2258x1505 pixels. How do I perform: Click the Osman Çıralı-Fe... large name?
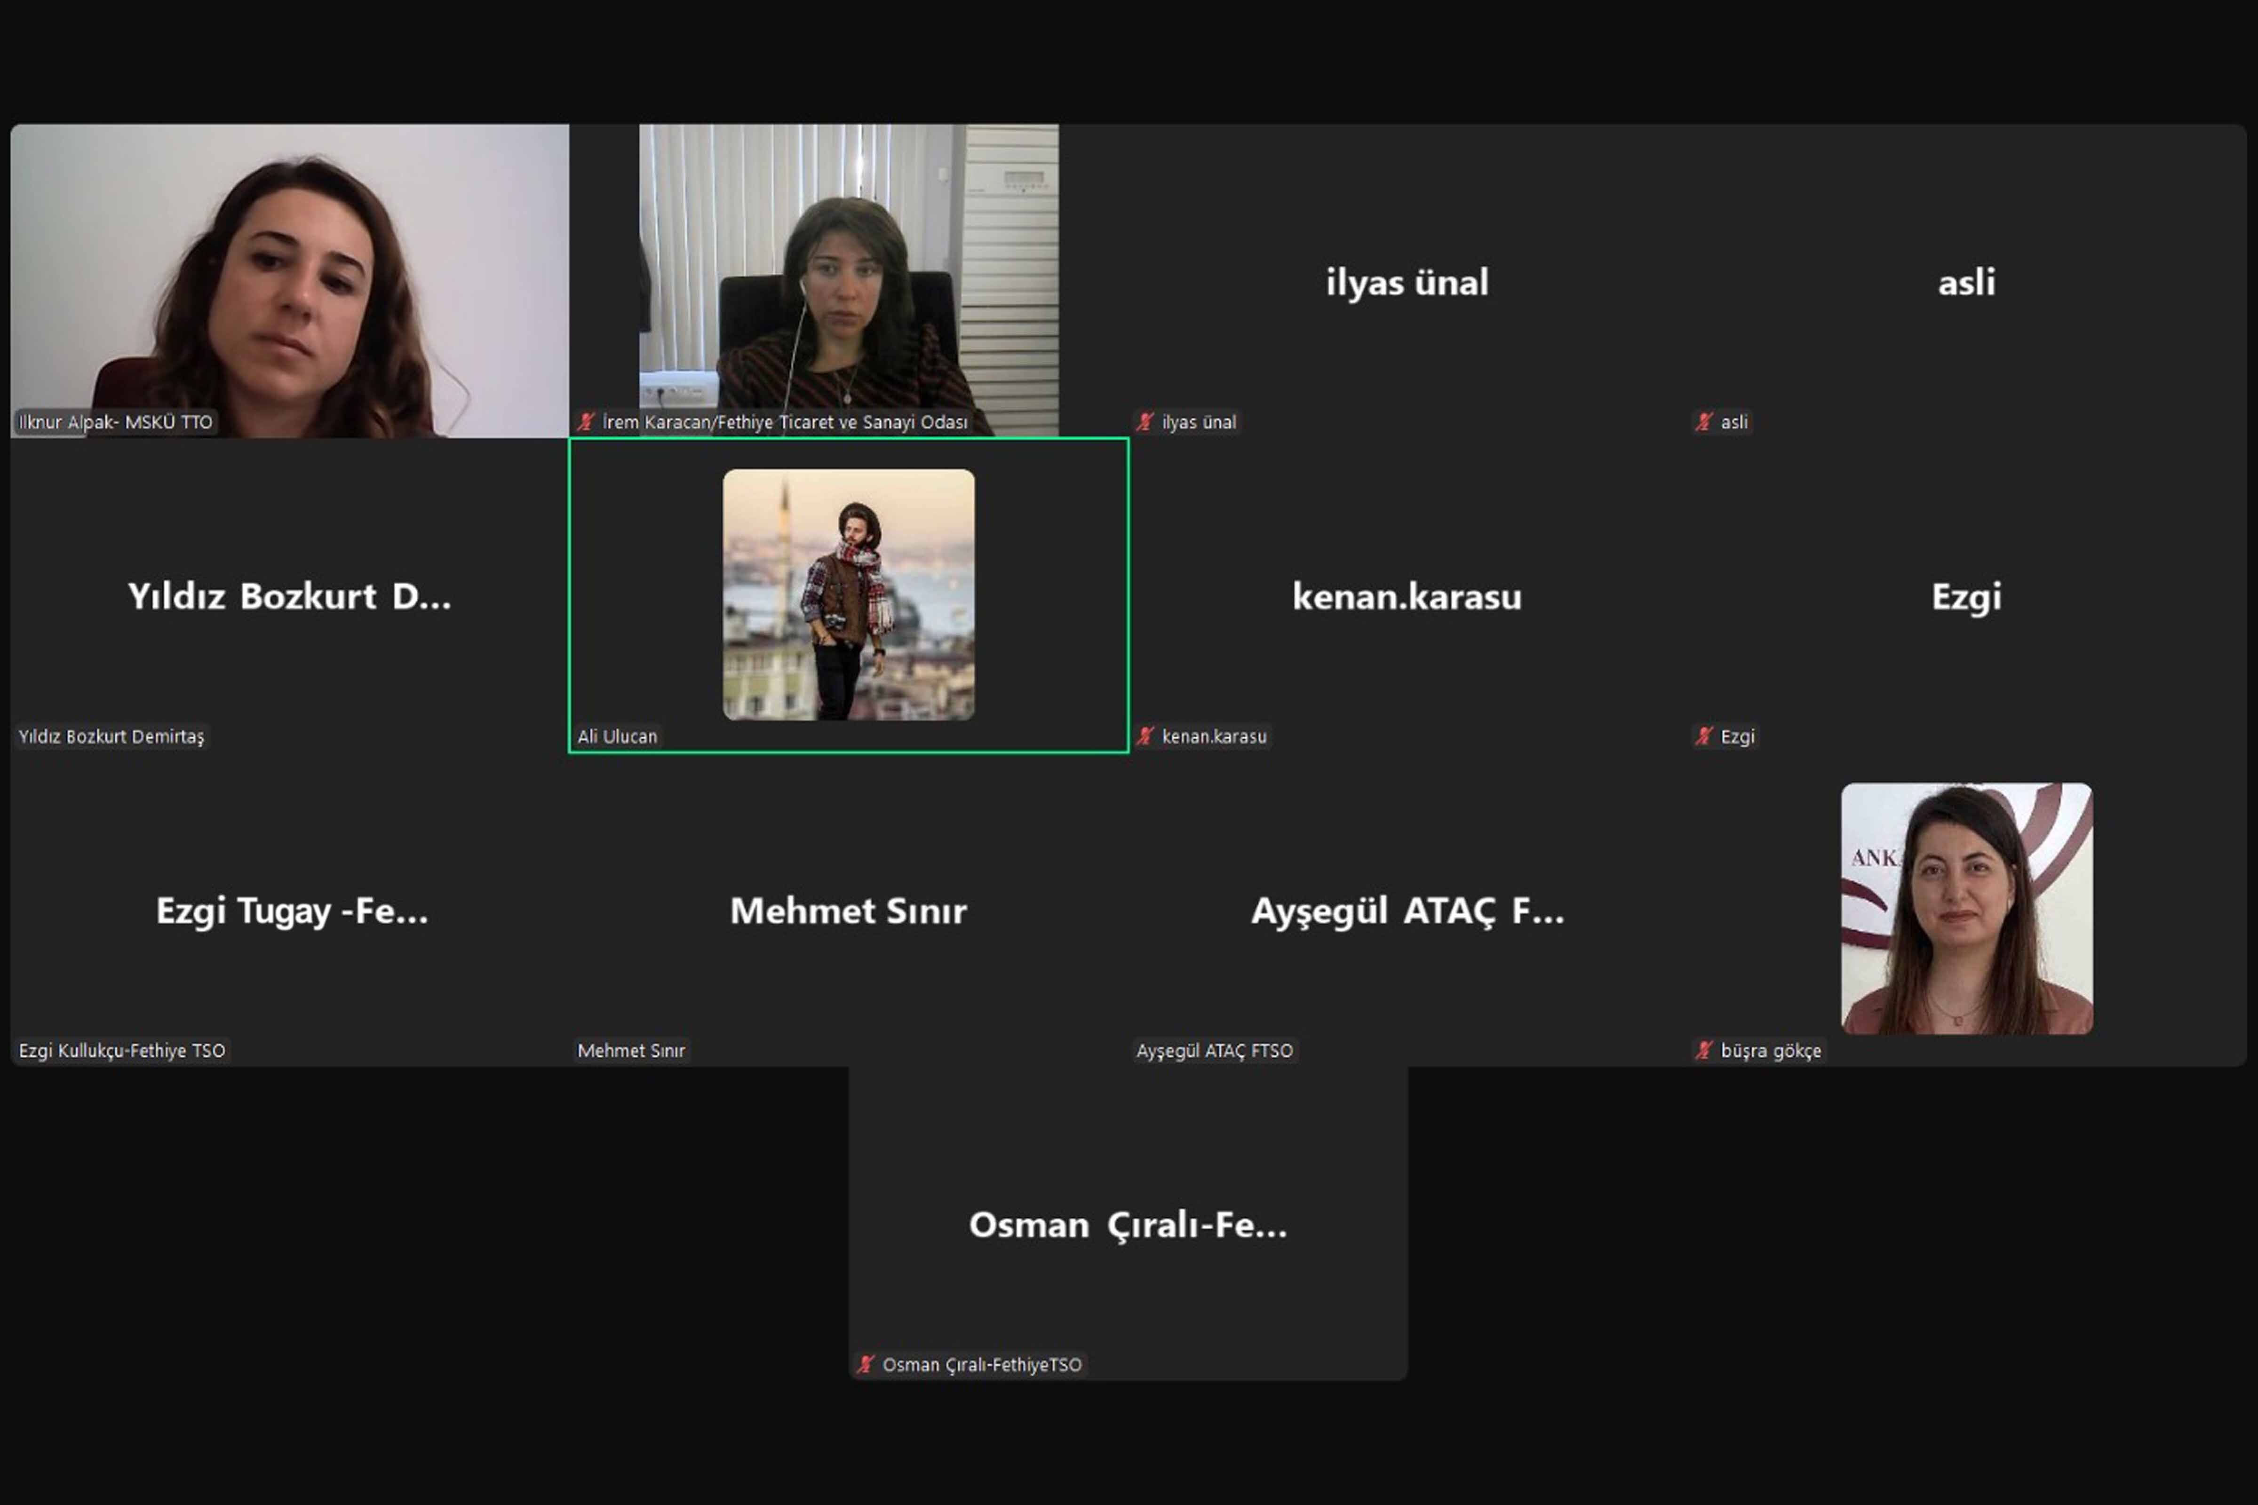click(1128, 1225)
